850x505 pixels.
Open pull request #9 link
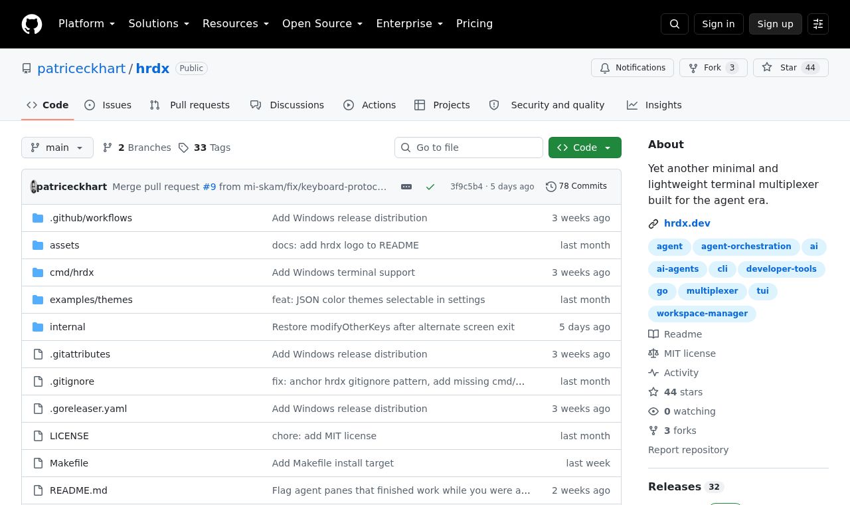pyautogui.click(x=209, y=187)
